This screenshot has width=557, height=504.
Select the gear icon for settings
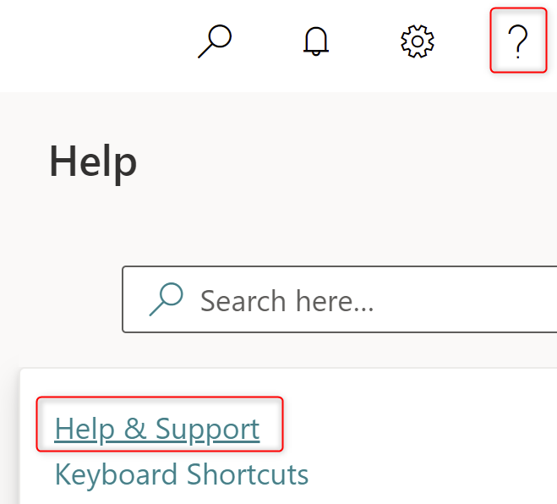pyautogui.click(x=417, y=41)
